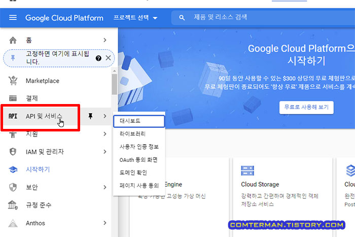Expand the 보안 submenu chevron

coord(105,187)
